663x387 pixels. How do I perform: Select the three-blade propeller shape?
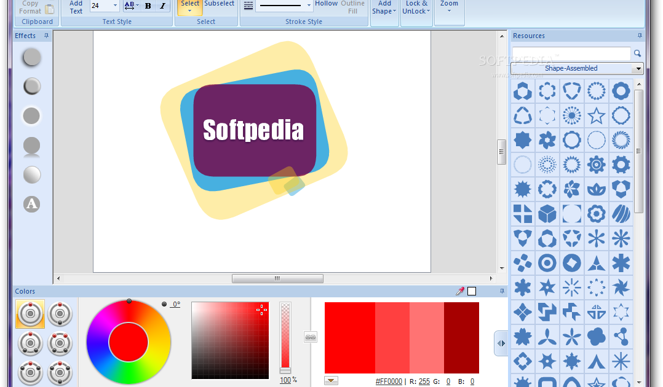[x=547, y=337]
